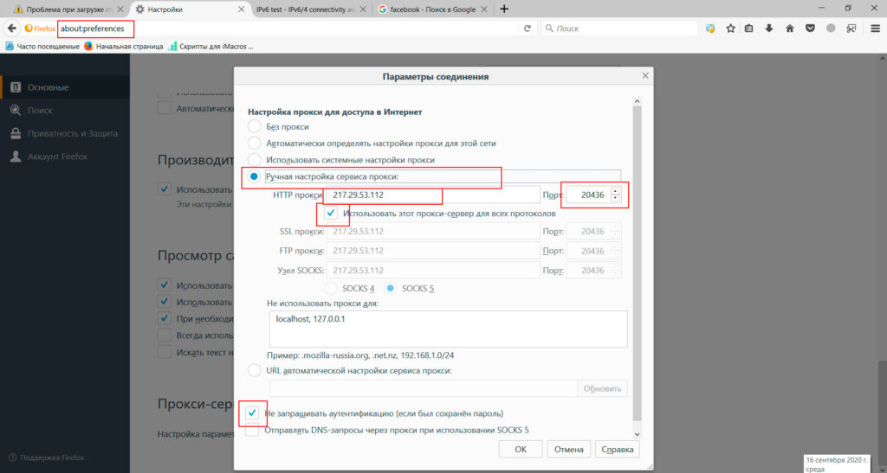Open Начальная страница bookmark
887x473 pixels.
coord(123,47)
